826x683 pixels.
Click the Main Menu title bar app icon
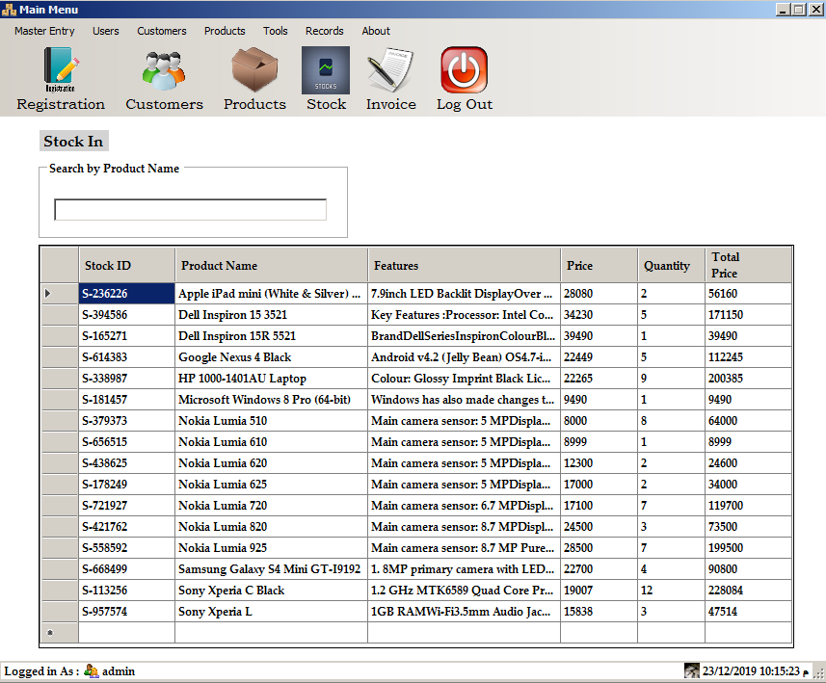pos(9,10)
